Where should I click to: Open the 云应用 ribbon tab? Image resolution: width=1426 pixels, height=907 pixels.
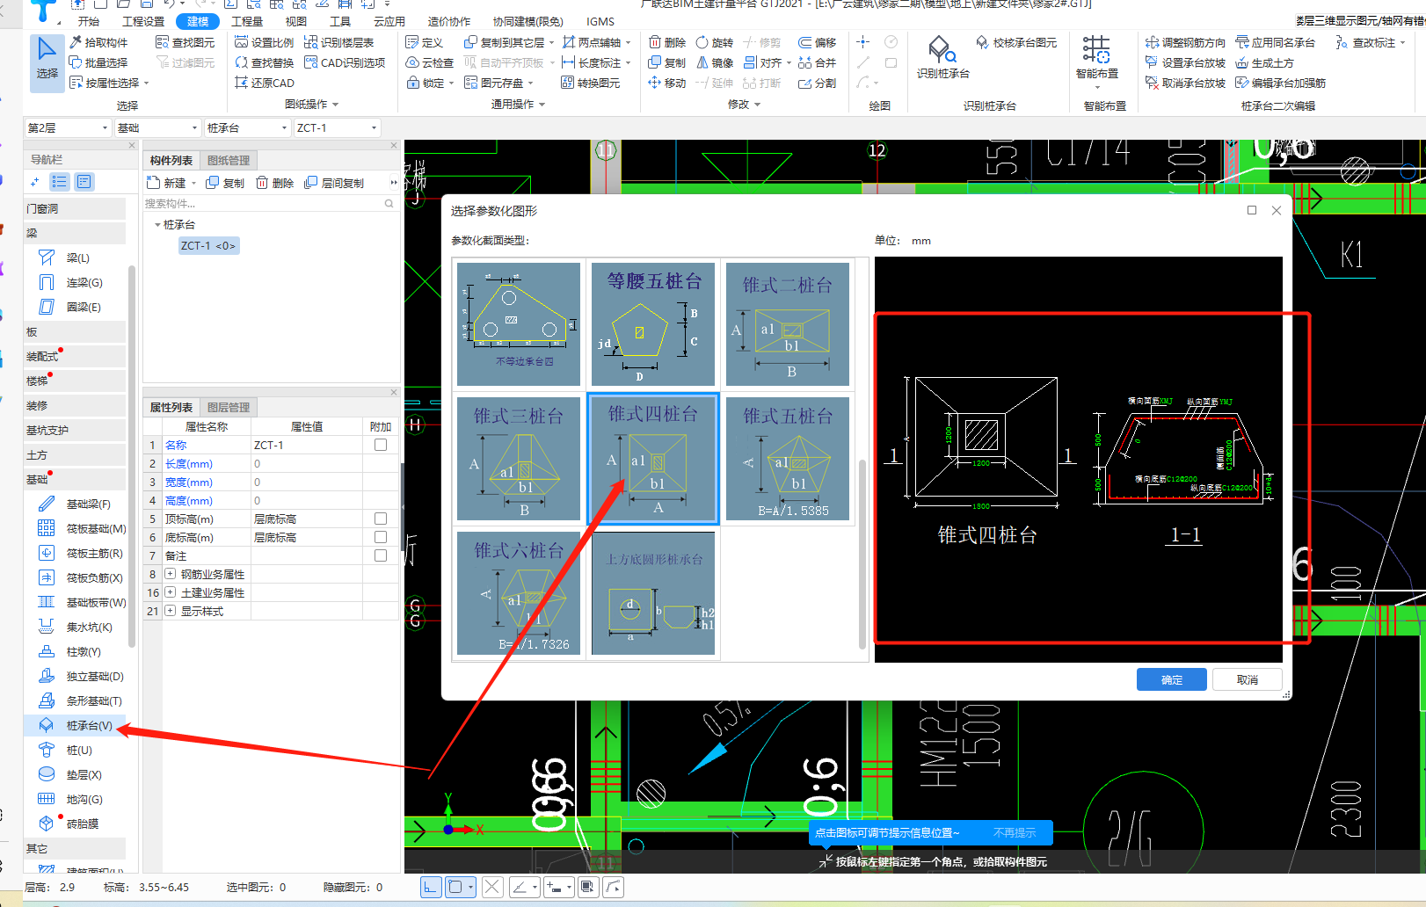(389, 21)
